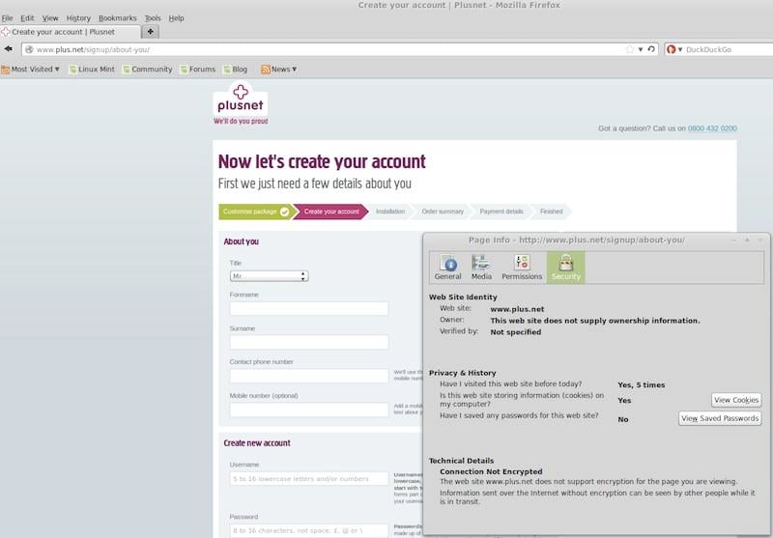Viewport: 773px width, 538px height.
Task: Click the View Saved Passwords button
Action: pos(720,418)
